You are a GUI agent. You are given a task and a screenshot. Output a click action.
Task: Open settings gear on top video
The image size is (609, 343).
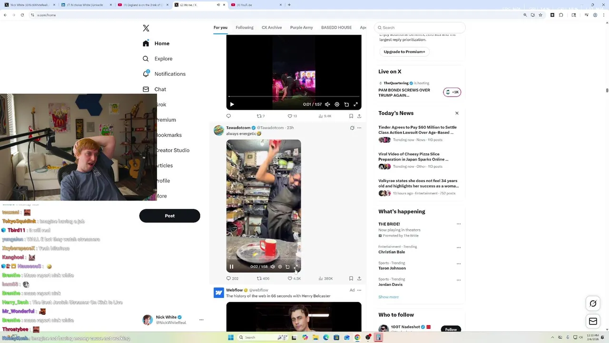point(337,104)
